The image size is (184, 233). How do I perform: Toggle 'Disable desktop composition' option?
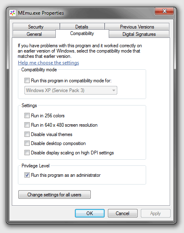27,143
